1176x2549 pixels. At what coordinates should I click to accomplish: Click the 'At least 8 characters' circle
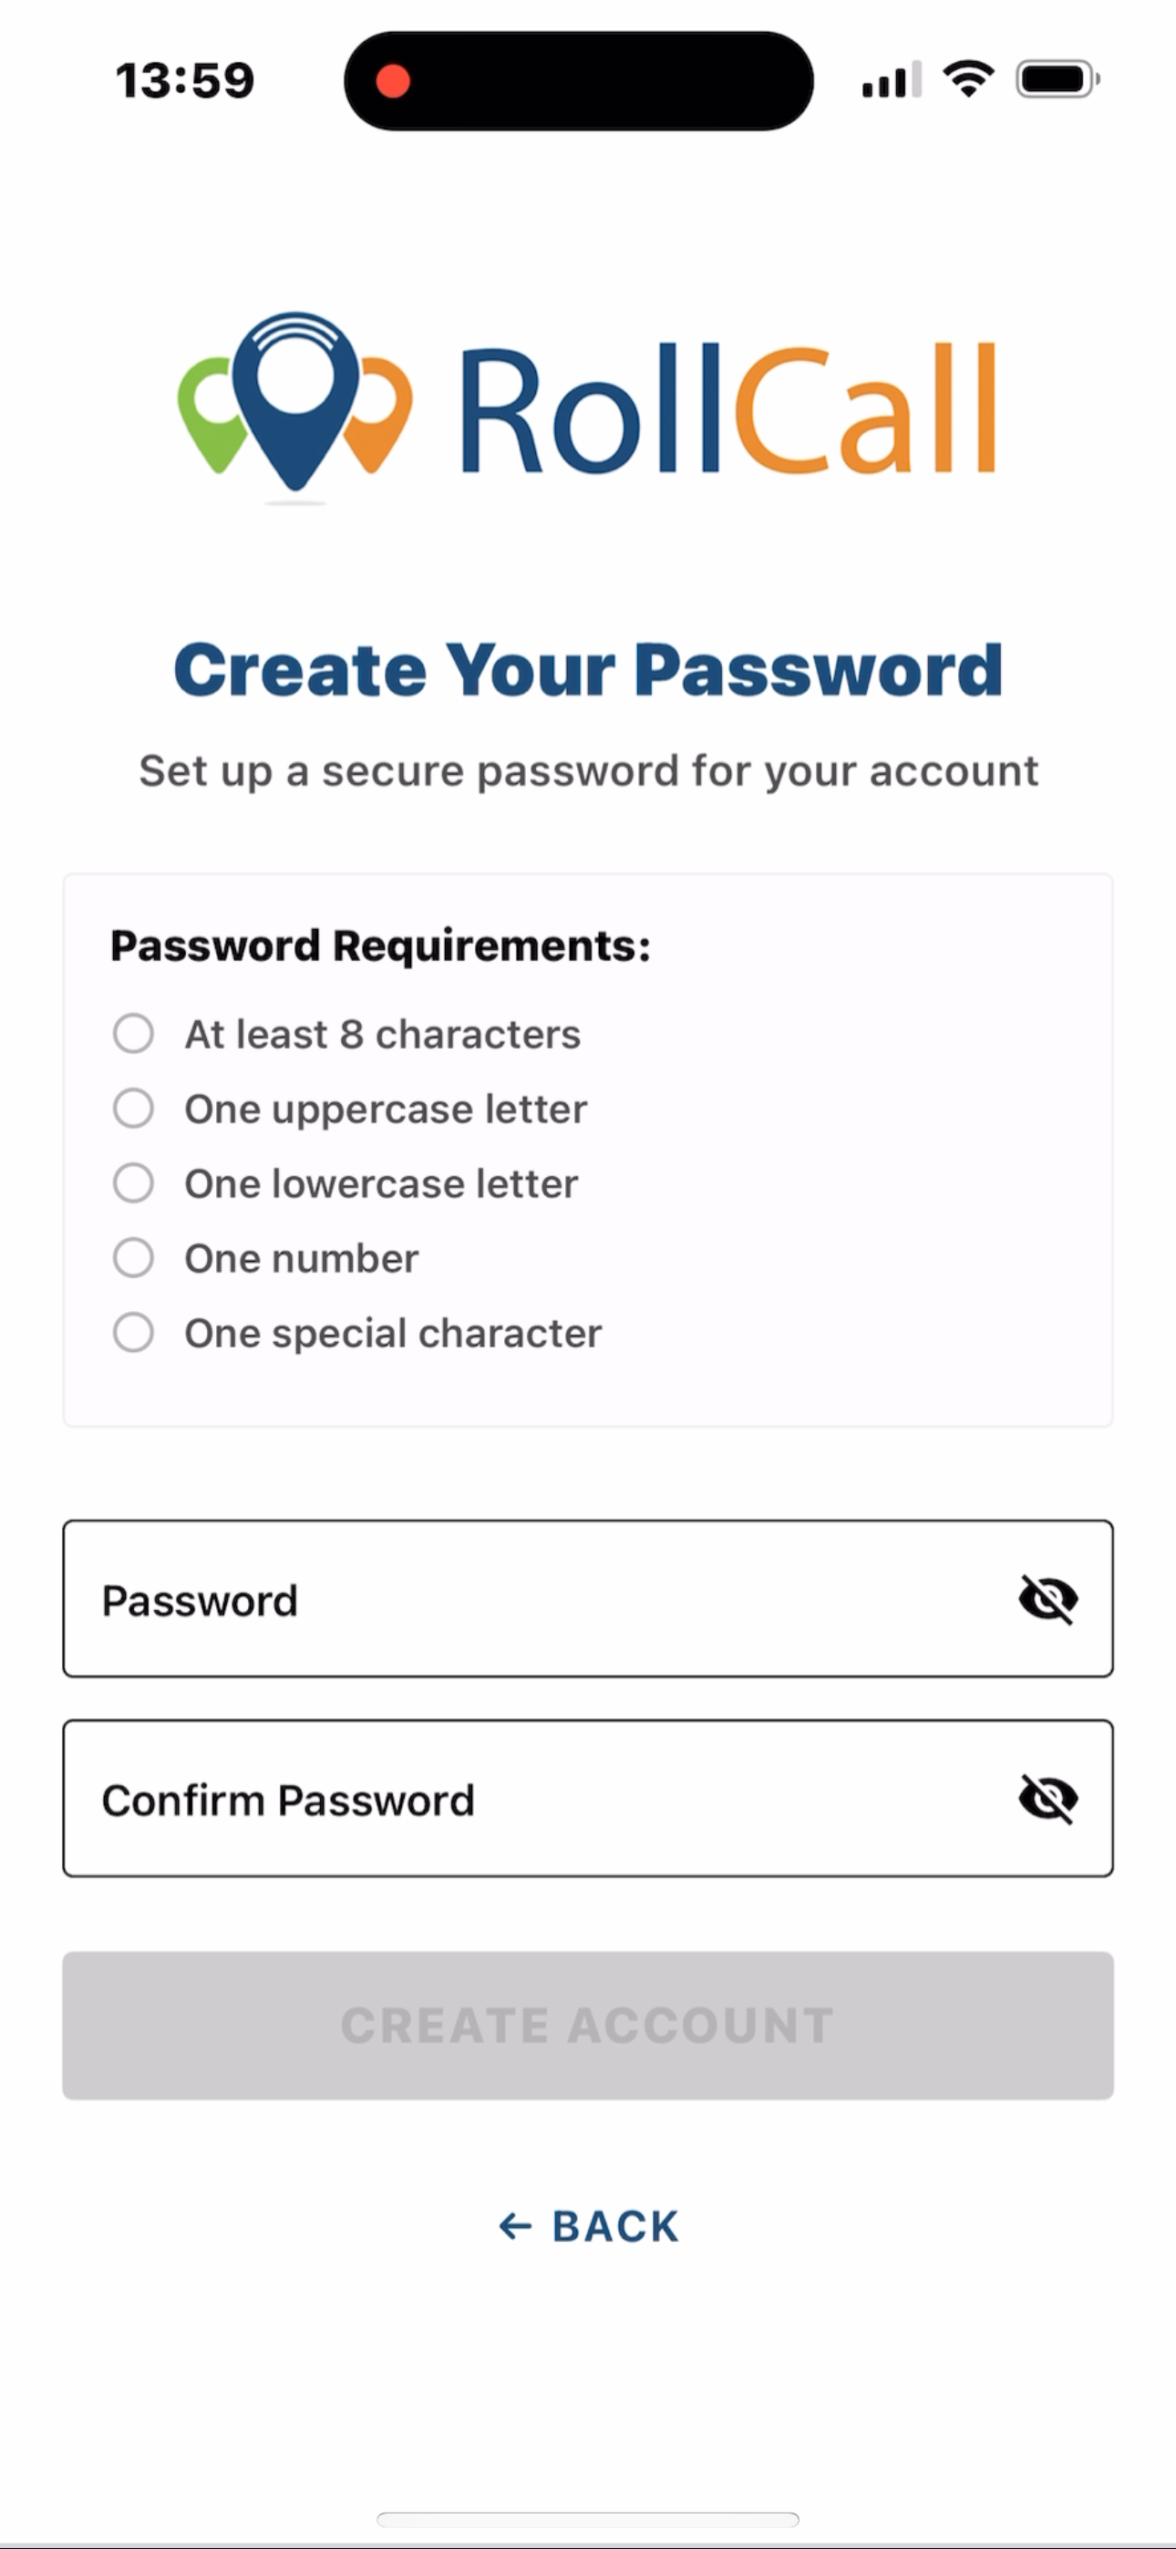[x=134, y=1033]
